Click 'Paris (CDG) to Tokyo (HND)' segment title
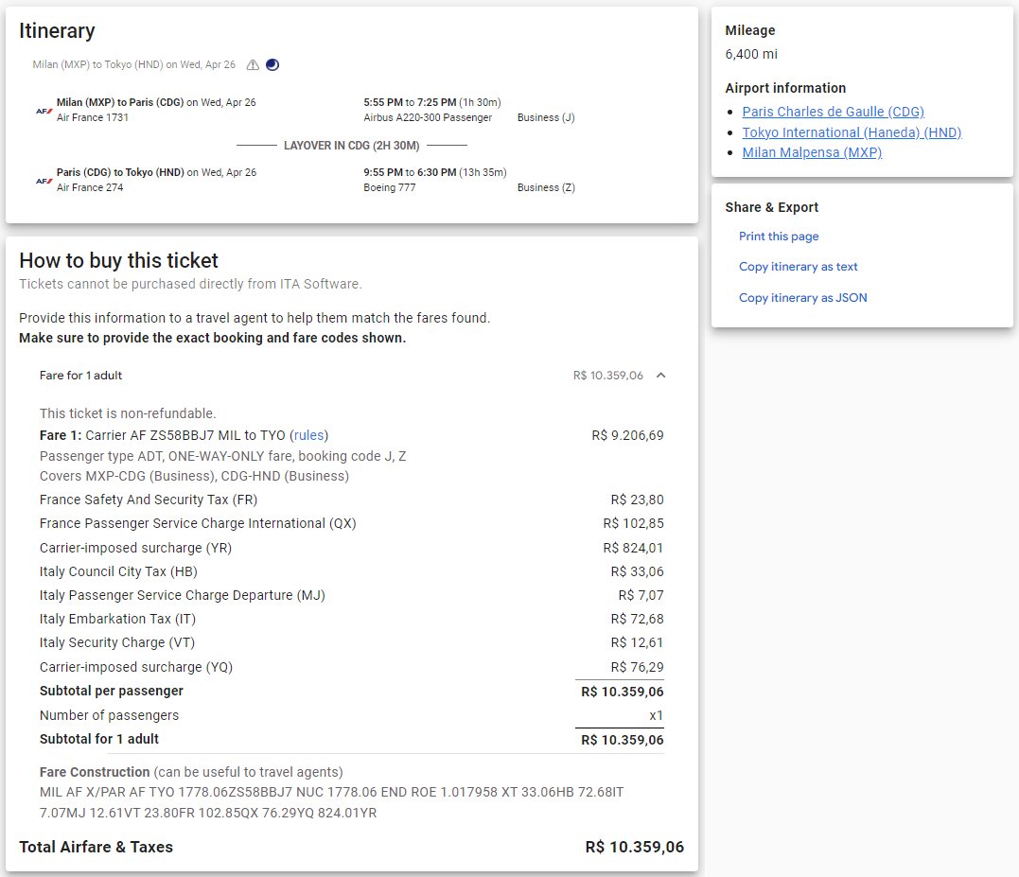1019x877 pixels. pos(120,172)
